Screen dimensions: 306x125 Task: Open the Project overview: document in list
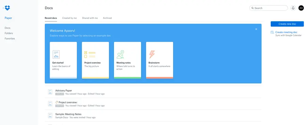[153, 104]
